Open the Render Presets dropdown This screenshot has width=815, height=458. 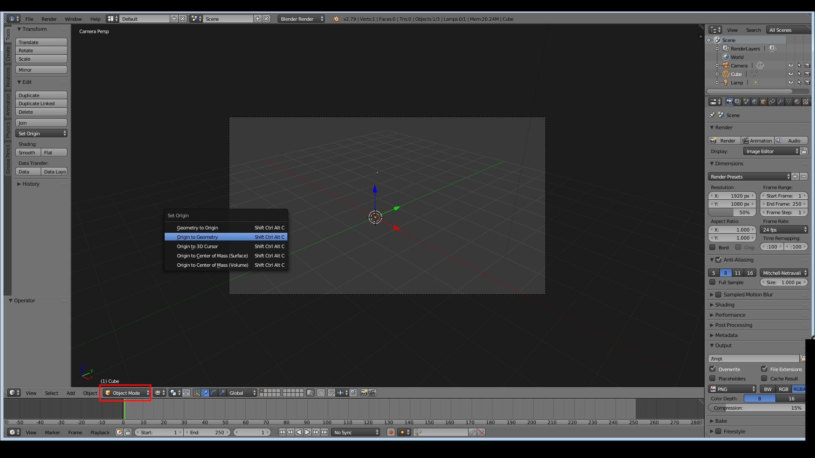point(750,176)
